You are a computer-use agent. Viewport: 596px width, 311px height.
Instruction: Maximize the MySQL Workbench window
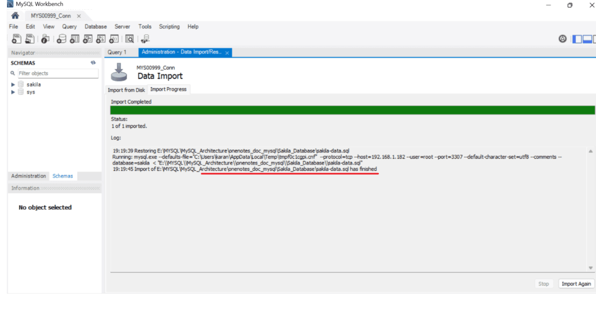click(570, 5)
